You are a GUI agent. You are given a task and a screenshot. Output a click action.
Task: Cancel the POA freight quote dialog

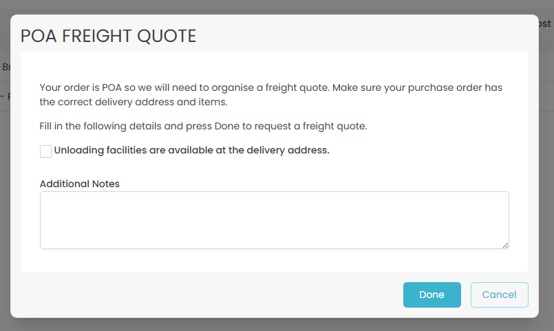[499, 295]
